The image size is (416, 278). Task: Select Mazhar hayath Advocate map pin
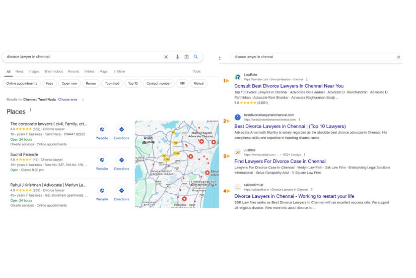pyautogui.click(x=201, y=141)
